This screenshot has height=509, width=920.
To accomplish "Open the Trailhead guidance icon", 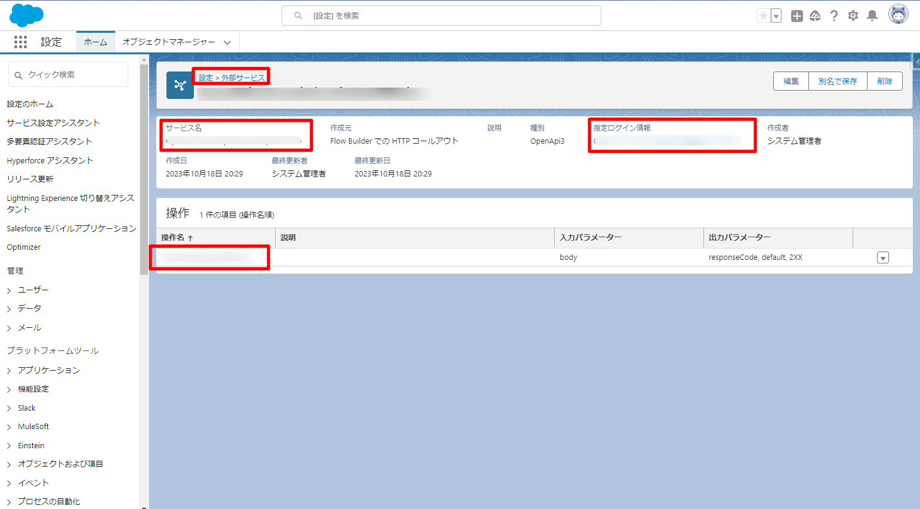I will pyautogui.click(x=815, y=15).
